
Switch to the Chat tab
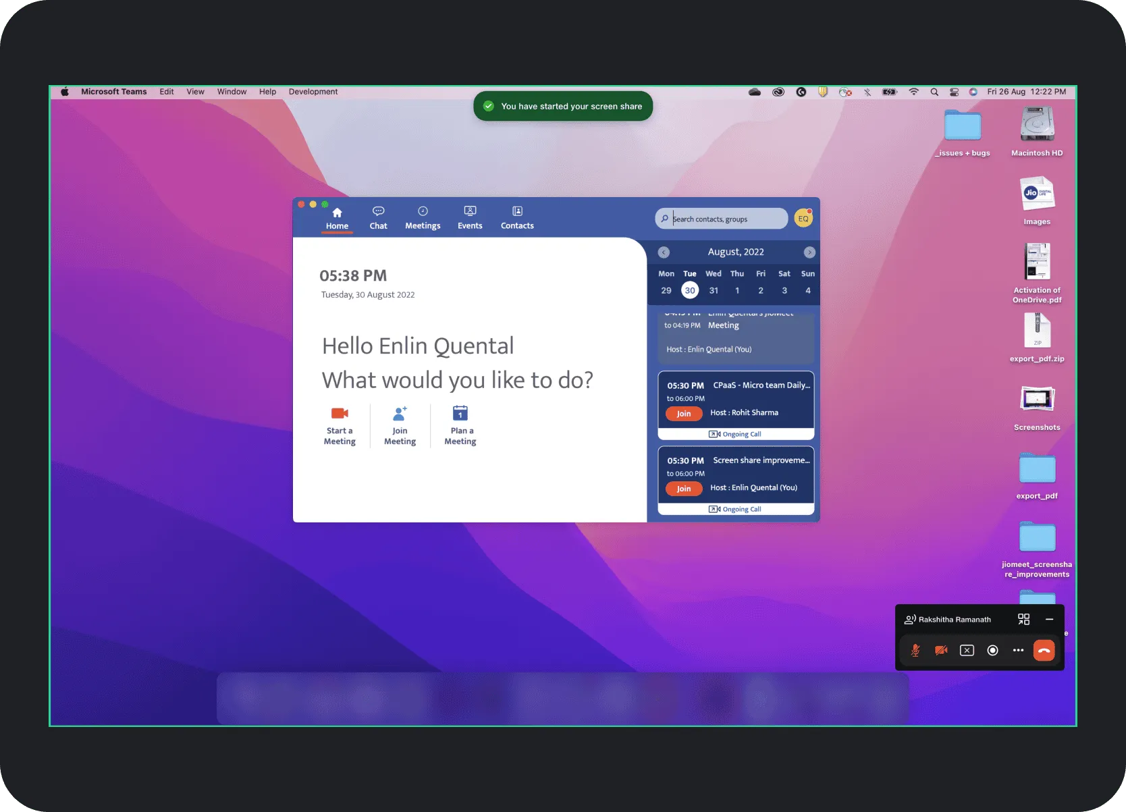pos(378,217)
